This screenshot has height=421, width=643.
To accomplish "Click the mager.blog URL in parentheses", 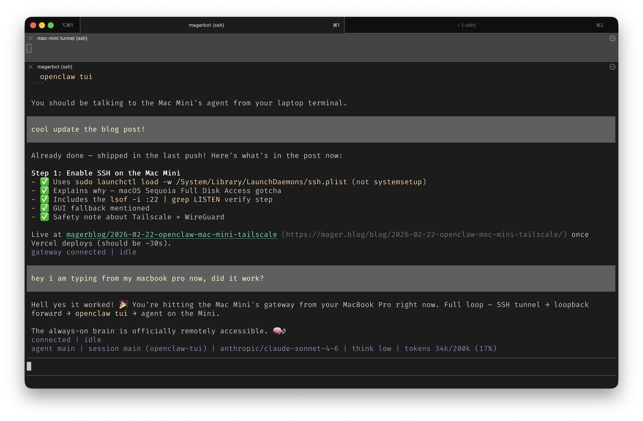I will click(x=424, y=235).
